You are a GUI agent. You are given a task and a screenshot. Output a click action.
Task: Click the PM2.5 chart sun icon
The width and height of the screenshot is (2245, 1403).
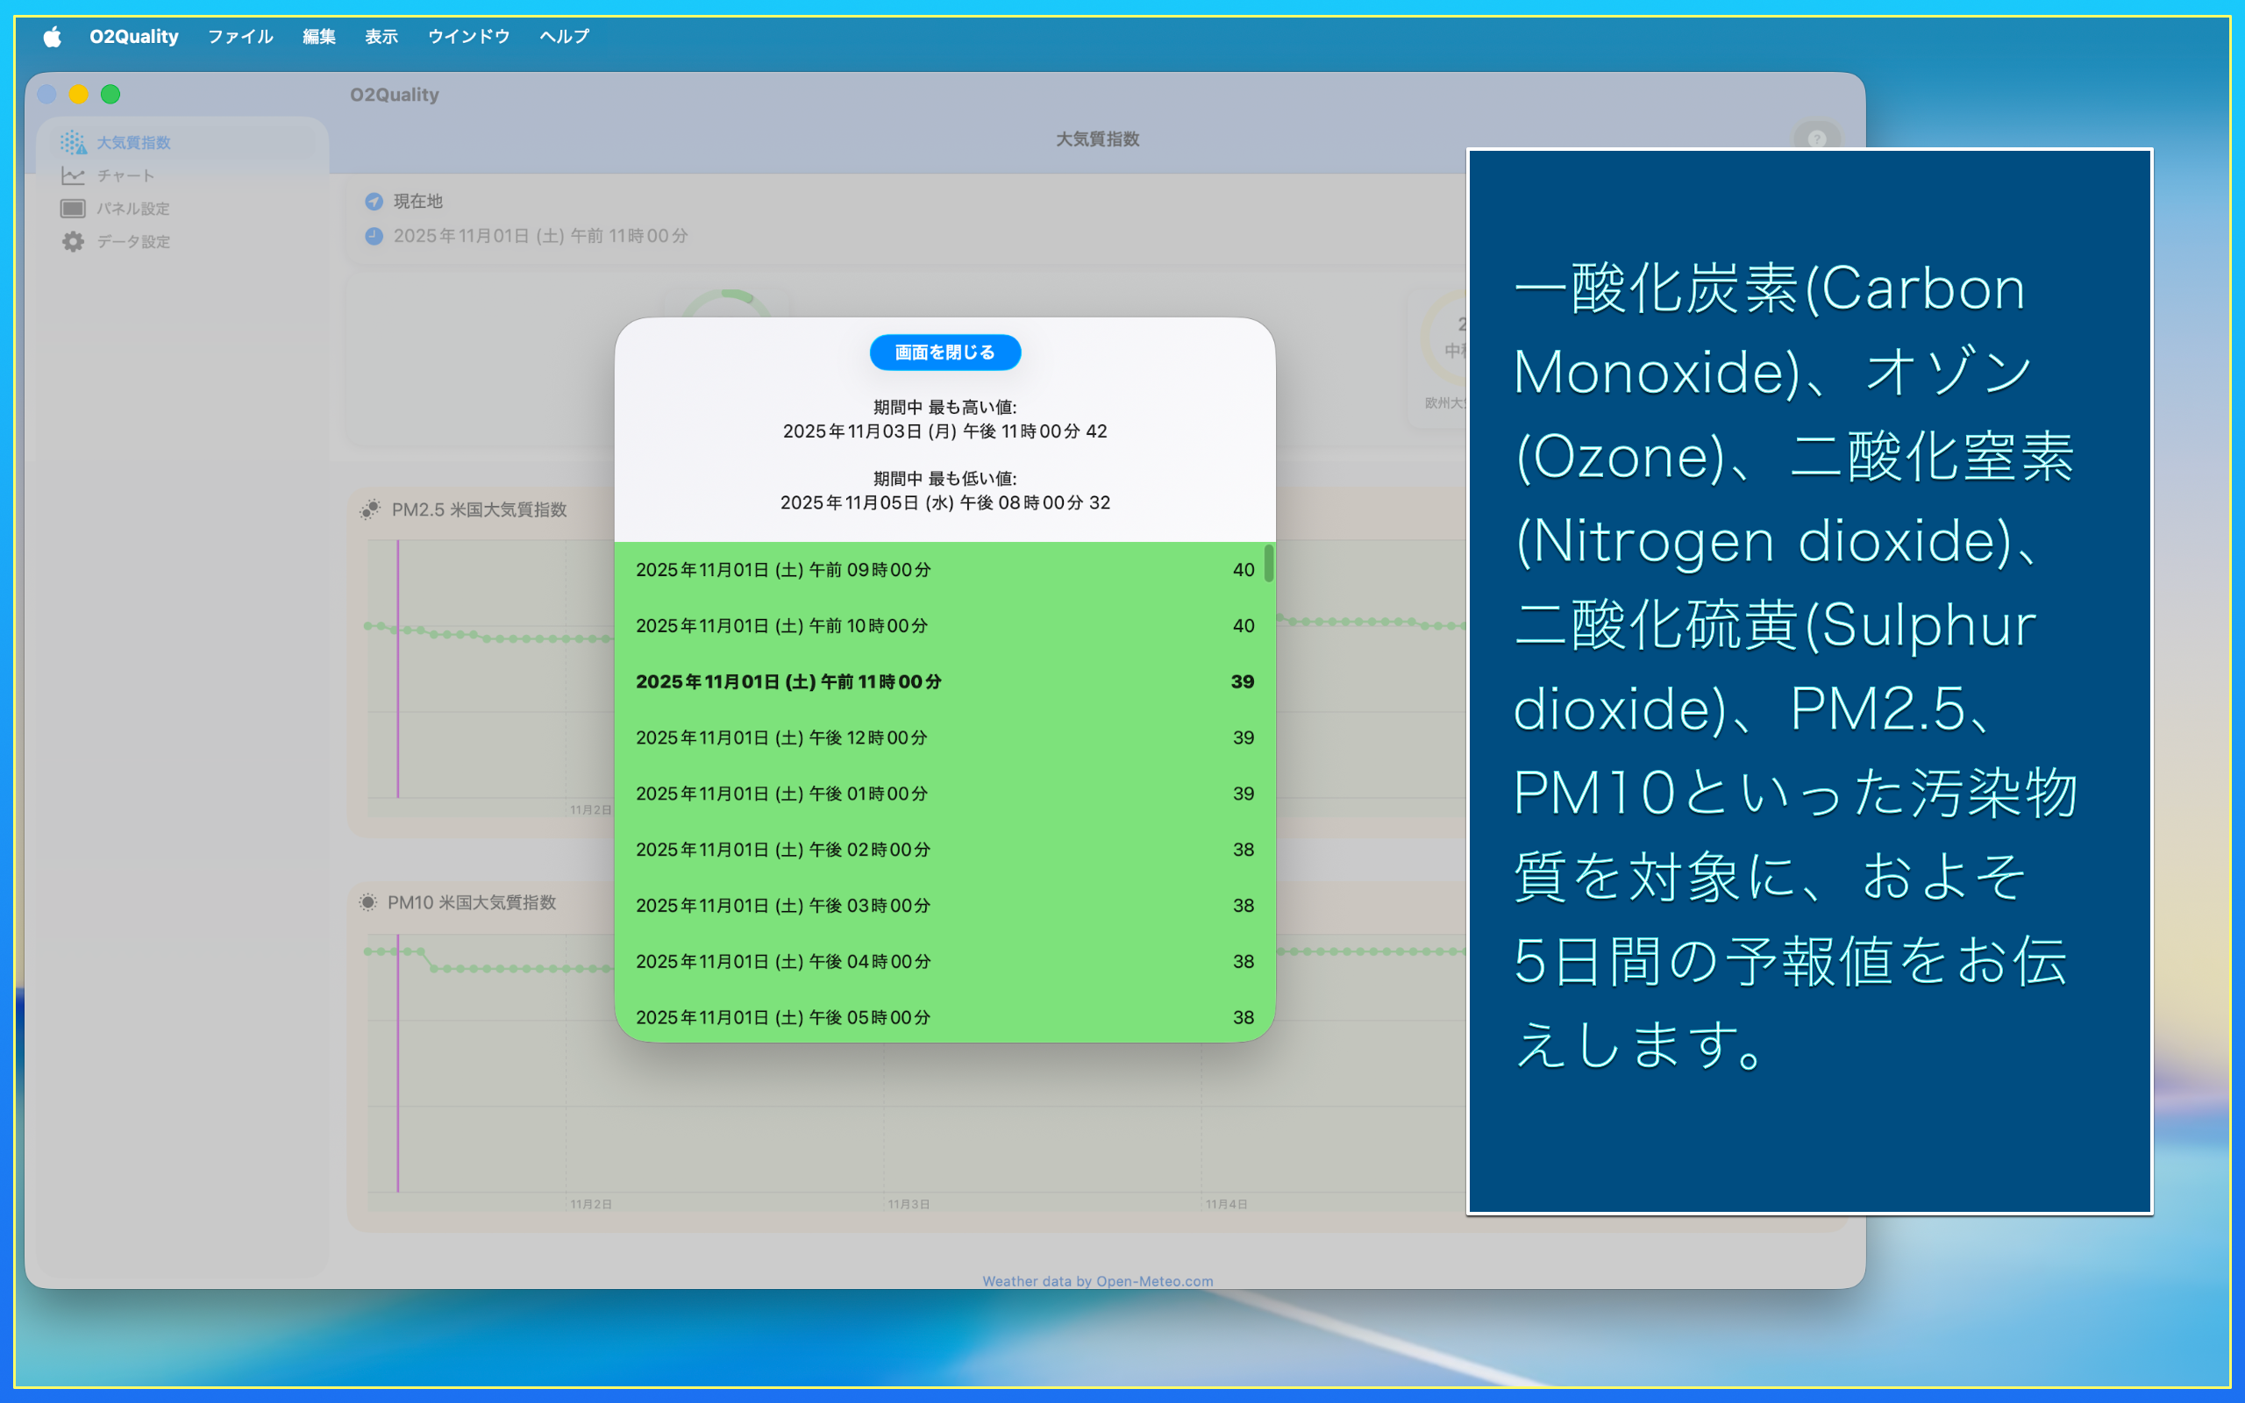pos(370,509)
